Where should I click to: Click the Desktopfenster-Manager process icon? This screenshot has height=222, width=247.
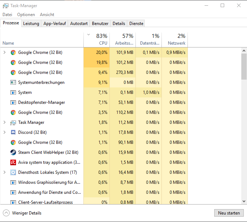(x=13, y=102)
